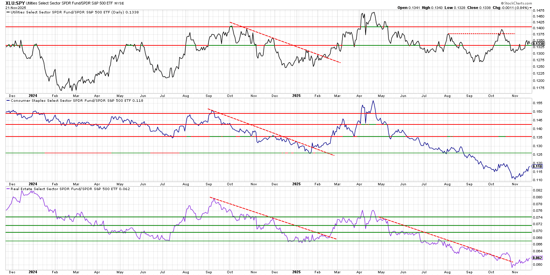Click the 0.155 axis label on Staples panel

(x=537, y=103)
